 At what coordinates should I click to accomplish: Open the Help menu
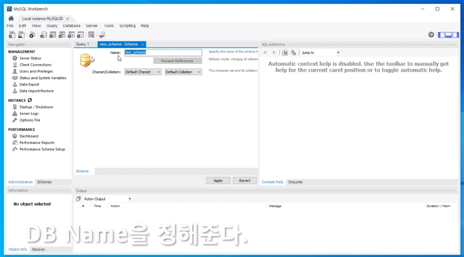click(145, 26)
